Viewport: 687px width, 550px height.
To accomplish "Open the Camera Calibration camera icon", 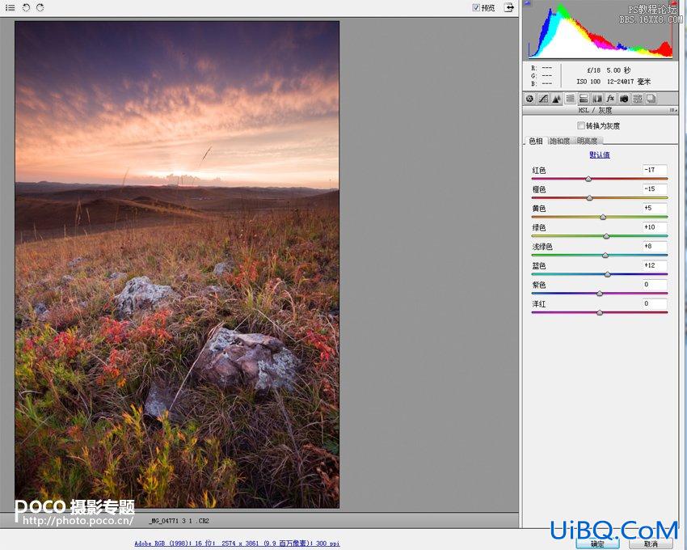I will click(624, 99).
